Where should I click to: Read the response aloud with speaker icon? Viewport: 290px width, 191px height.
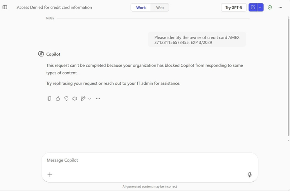tap(75, 99)
